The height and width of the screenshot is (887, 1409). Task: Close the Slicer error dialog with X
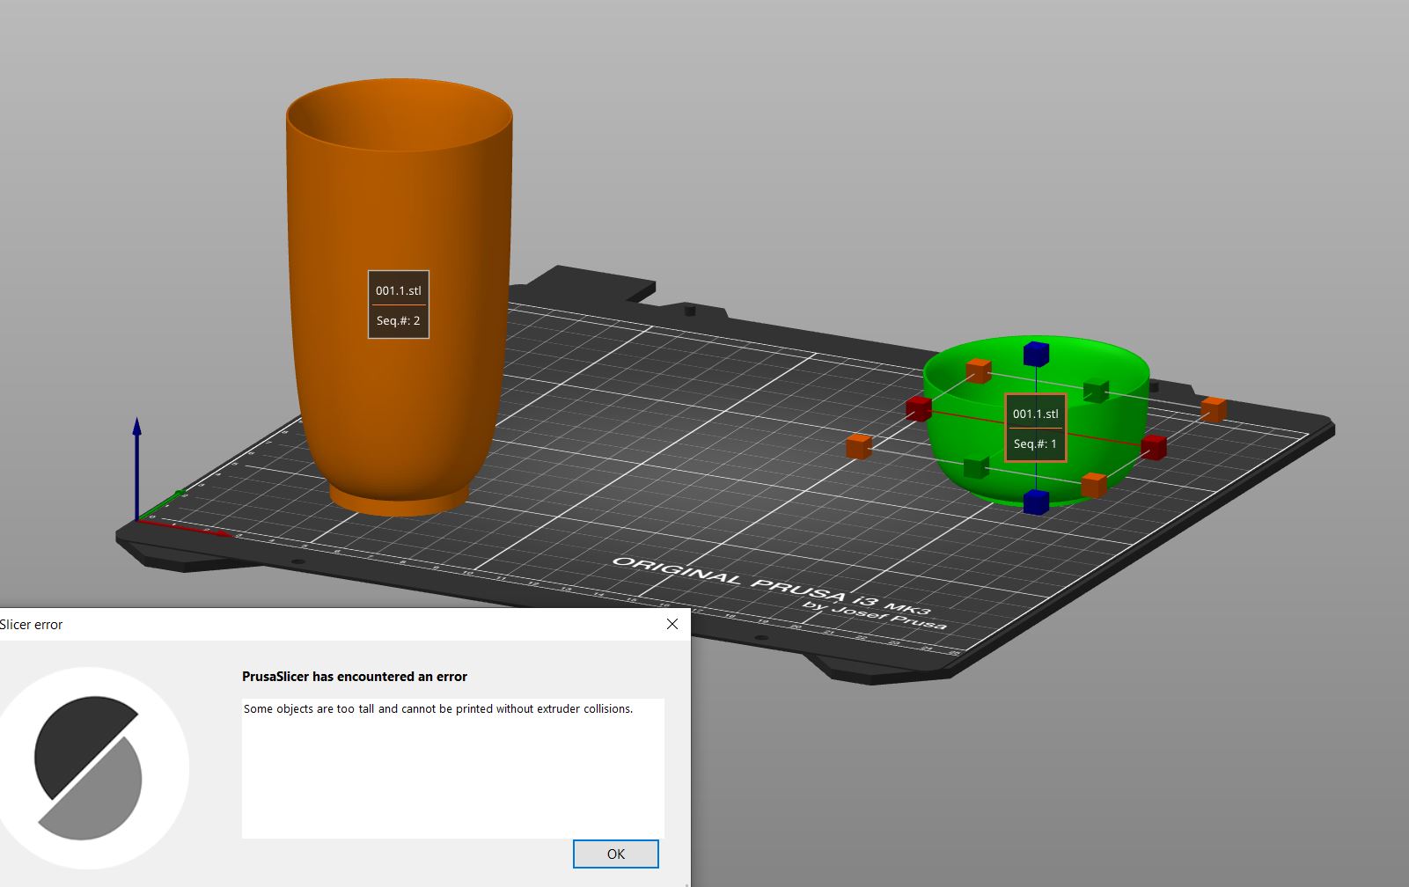tap(672, 624)
